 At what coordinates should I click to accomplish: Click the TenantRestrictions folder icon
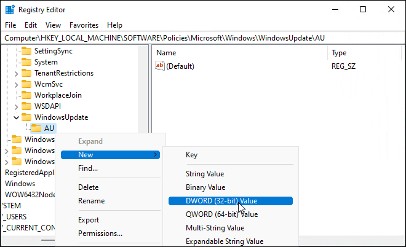coord(26,73)
